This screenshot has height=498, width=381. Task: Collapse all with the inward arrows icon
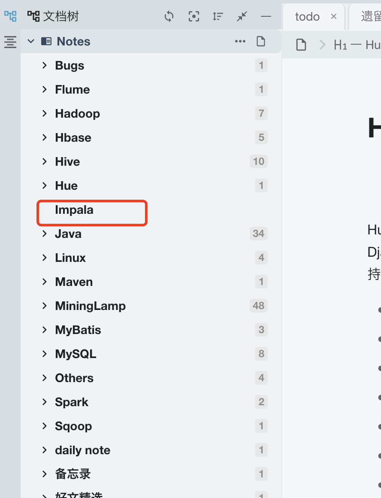242,17
